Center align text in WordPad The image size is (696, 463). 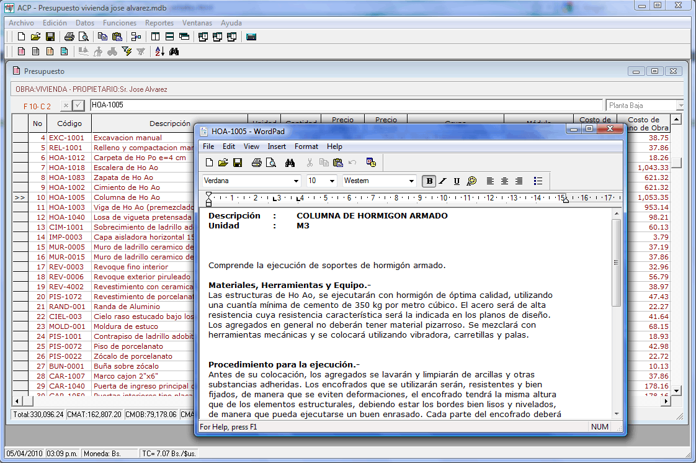505,181
